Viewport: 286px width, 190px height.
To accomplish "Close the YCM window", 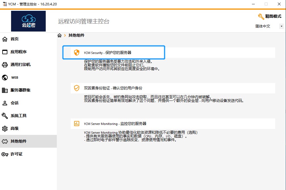I will (279, 4).
